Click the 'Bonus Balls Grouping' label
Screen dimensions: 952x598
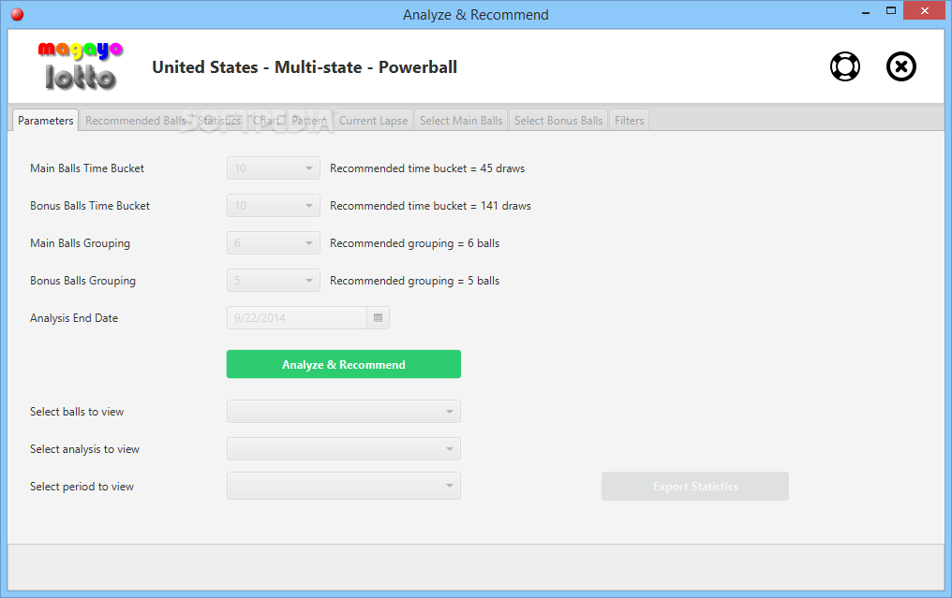pos(83,281)
